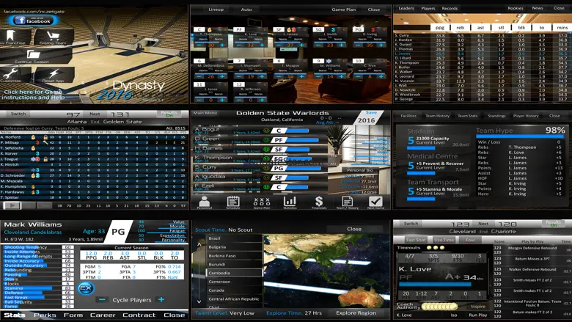The height and width of the screenshot is (322, 572).
Task: Click the EX button on Mark Williams card
Action: [86, 288]
